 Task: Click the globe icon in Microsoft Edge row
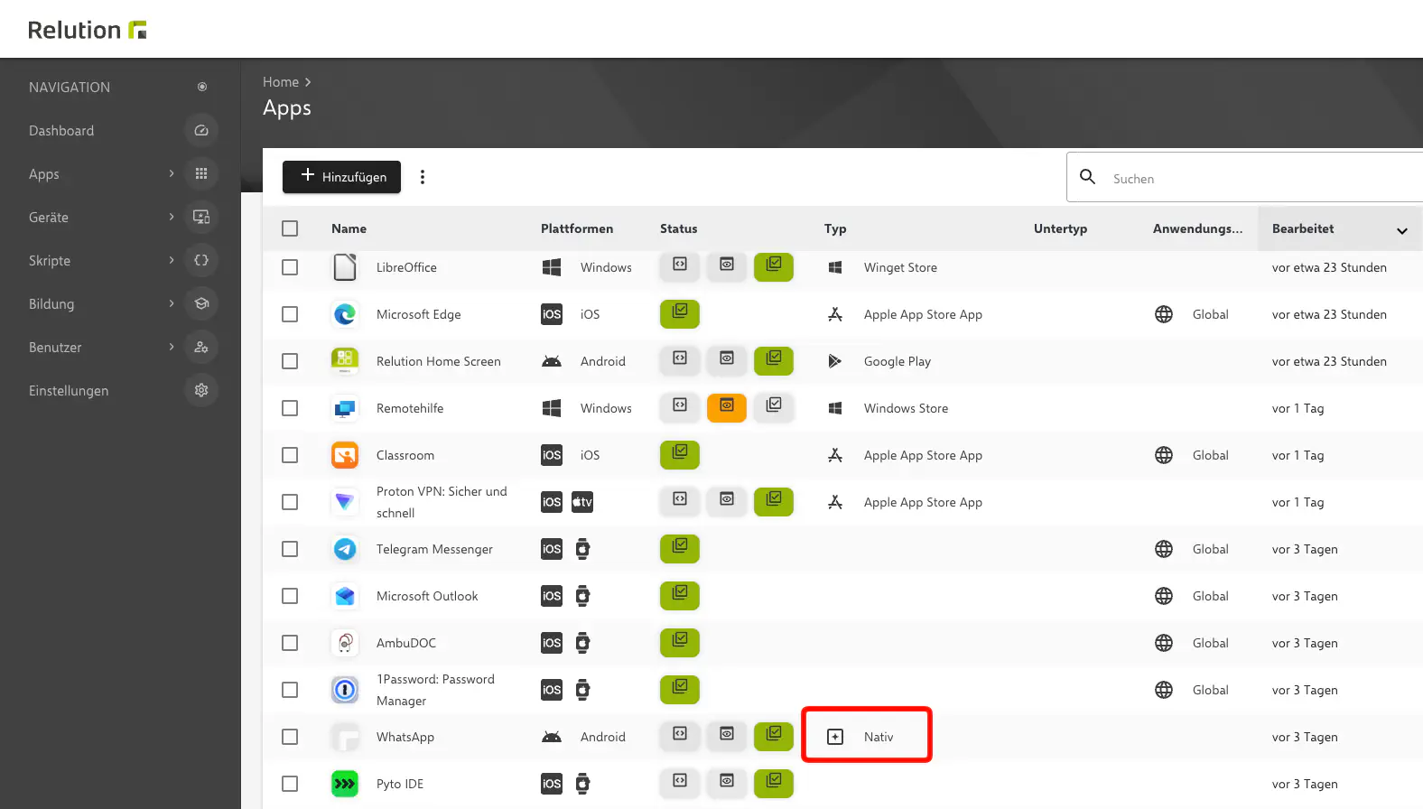point(1164,314)
